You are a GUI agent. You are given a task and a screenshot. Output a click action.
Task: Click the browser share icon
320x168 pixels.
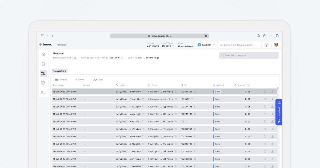point(265,36)
